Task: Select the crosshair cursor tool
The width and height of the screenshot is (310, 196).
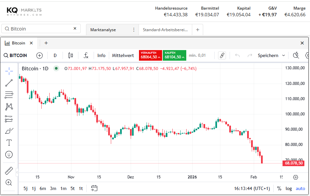Action: coord(9,71)
